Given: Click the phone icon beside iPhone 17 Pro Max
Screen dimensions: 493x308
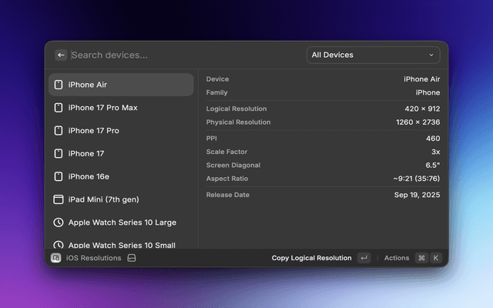Looking at the screenshot, I should [x=58, y=108].
